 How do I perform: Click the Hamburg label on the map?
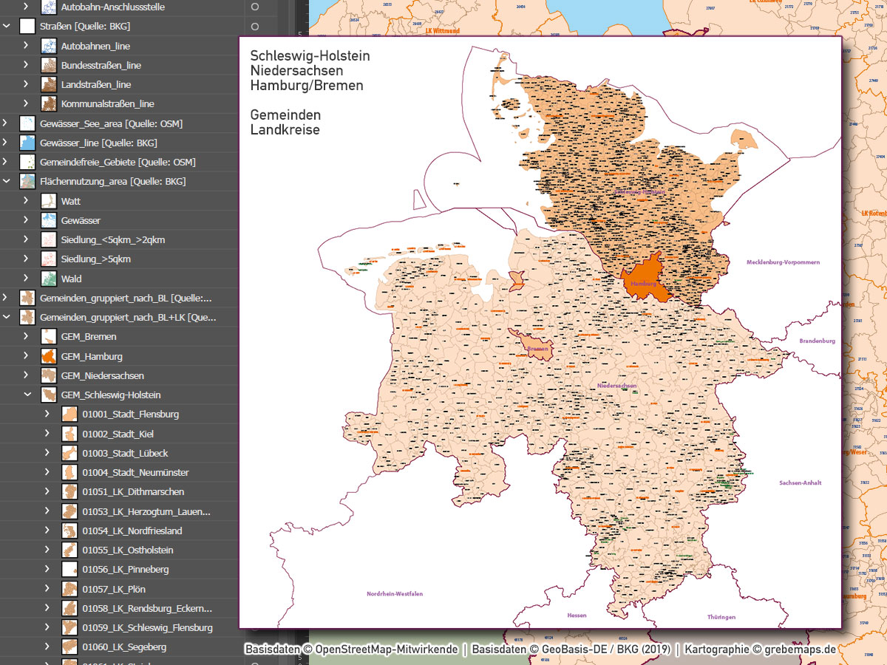pos(644,284)
